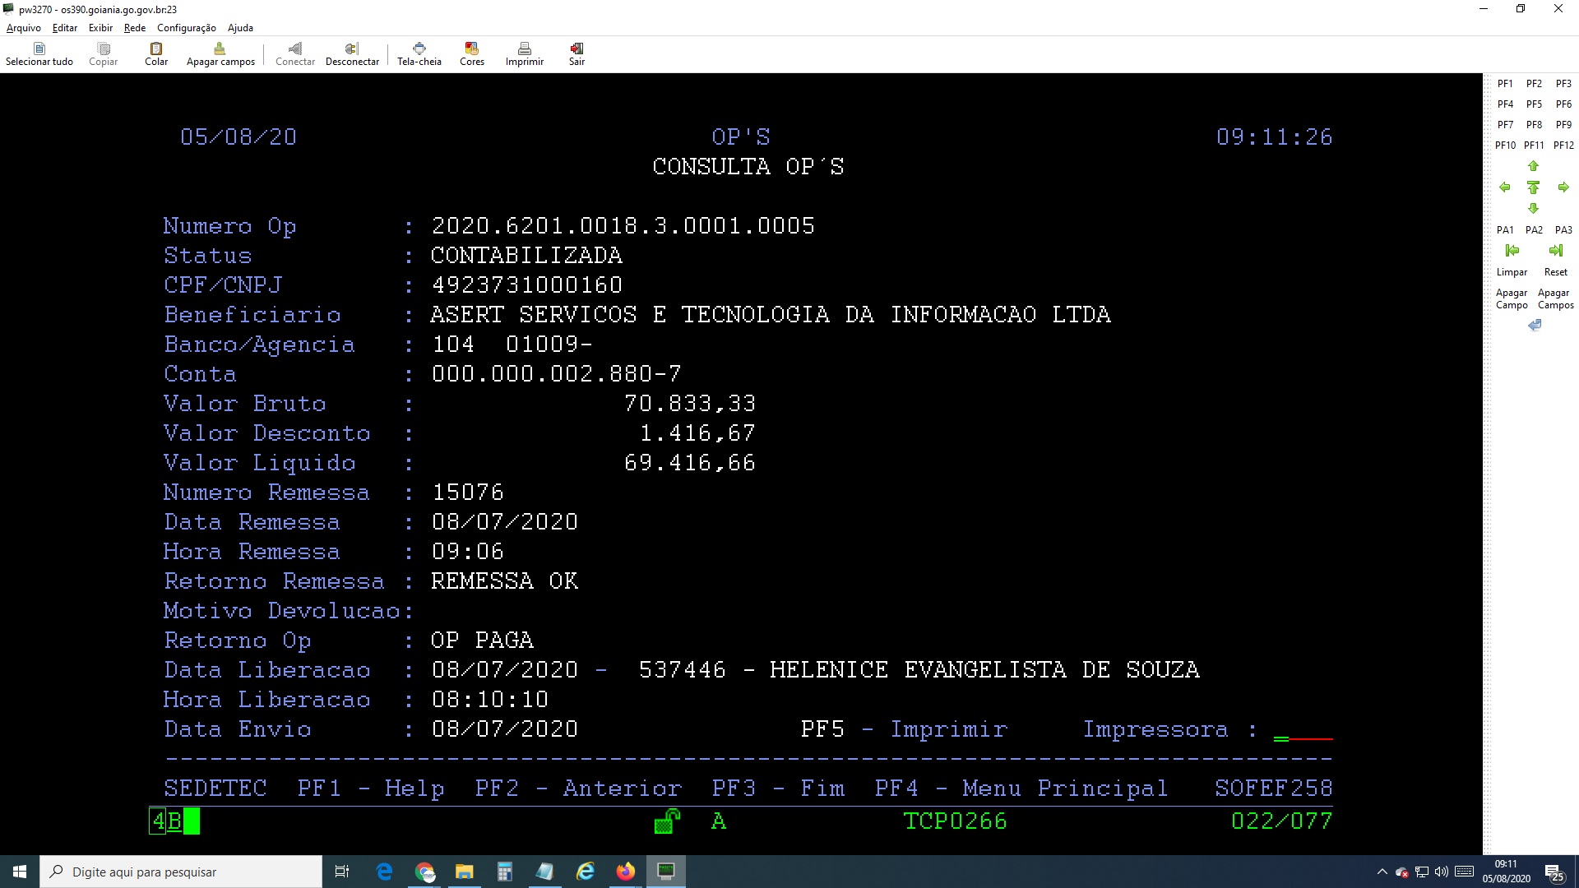
Task: Open the Arquivo menu
Action: (23, 28)
